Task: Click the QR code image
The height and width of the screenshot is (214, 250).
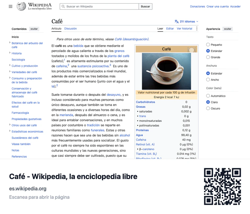Action: click(222, 186)
